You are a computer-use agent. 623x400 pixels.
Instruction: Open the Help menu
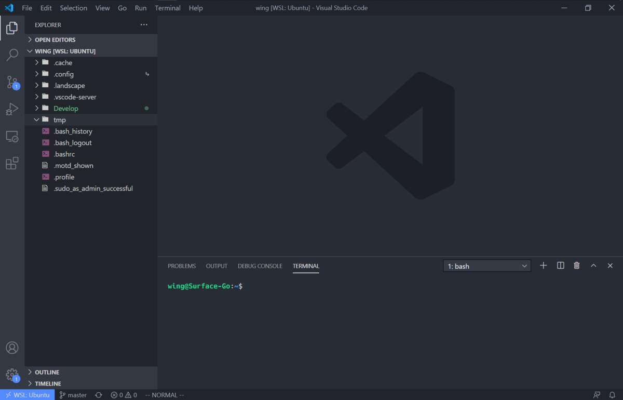tap(196, 8)
